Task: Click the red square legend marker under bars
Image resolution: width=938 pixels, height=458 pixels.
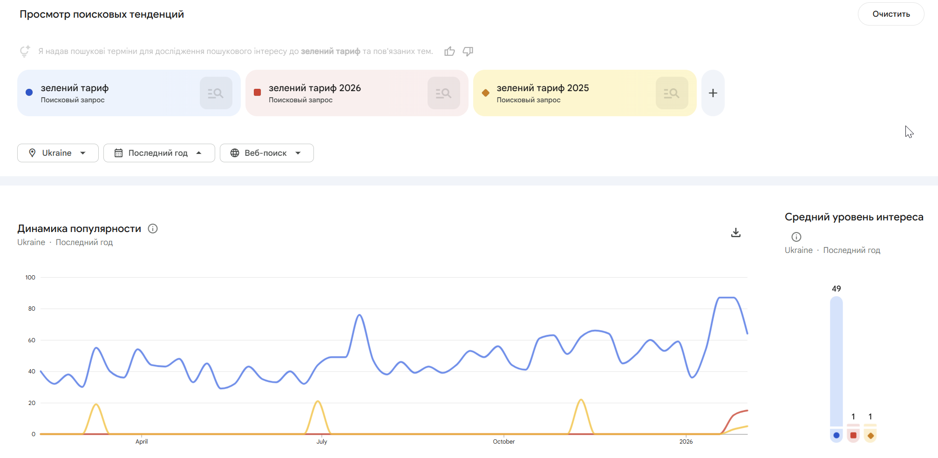Action: pyautogui.click(x=853, y=435)
